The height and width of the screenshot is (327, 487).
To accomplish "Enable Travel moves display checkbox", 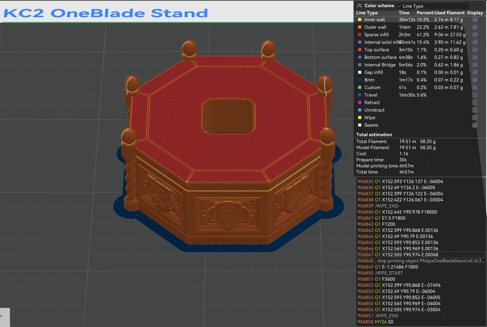I will click(475, 95).
